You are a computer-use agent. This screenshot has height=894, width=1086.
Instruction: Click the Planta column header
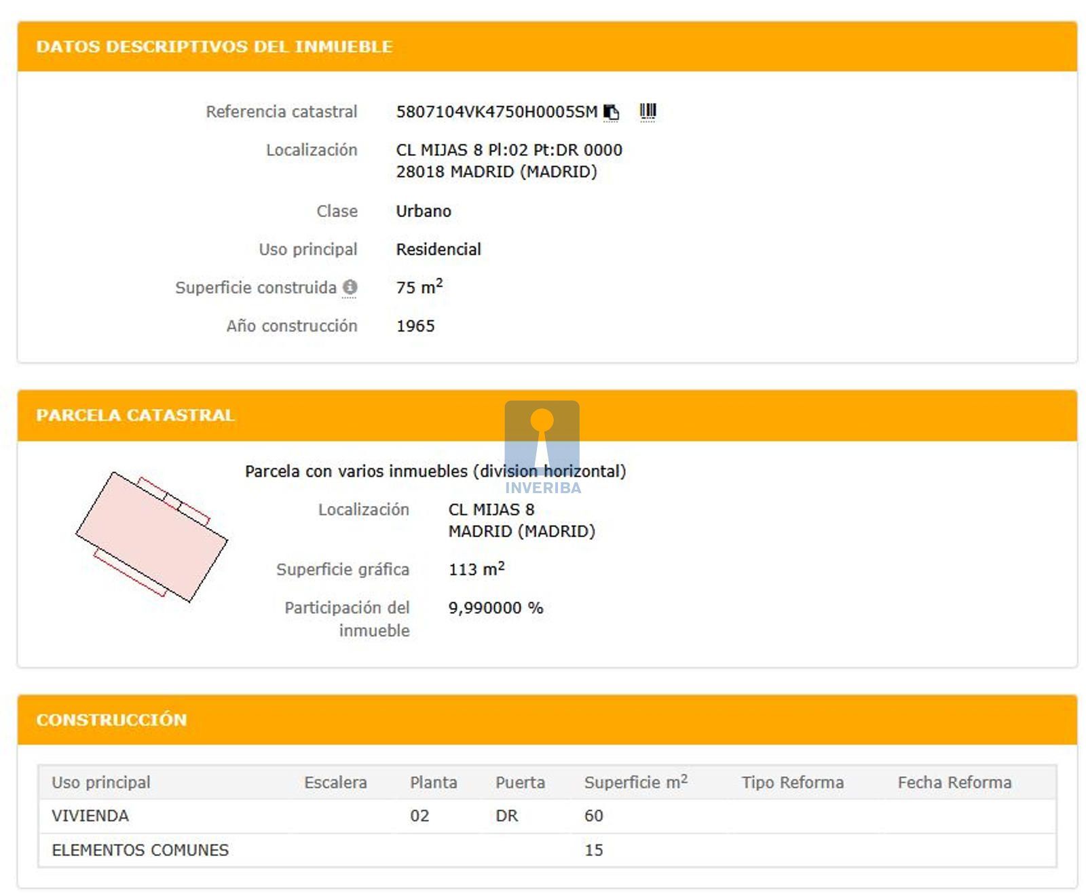pyautogui.click(x=433, y=782)
